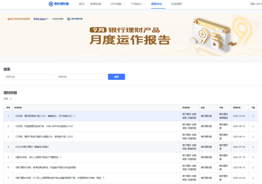Download the report dated 2025-10-22

tap(253, 116)
